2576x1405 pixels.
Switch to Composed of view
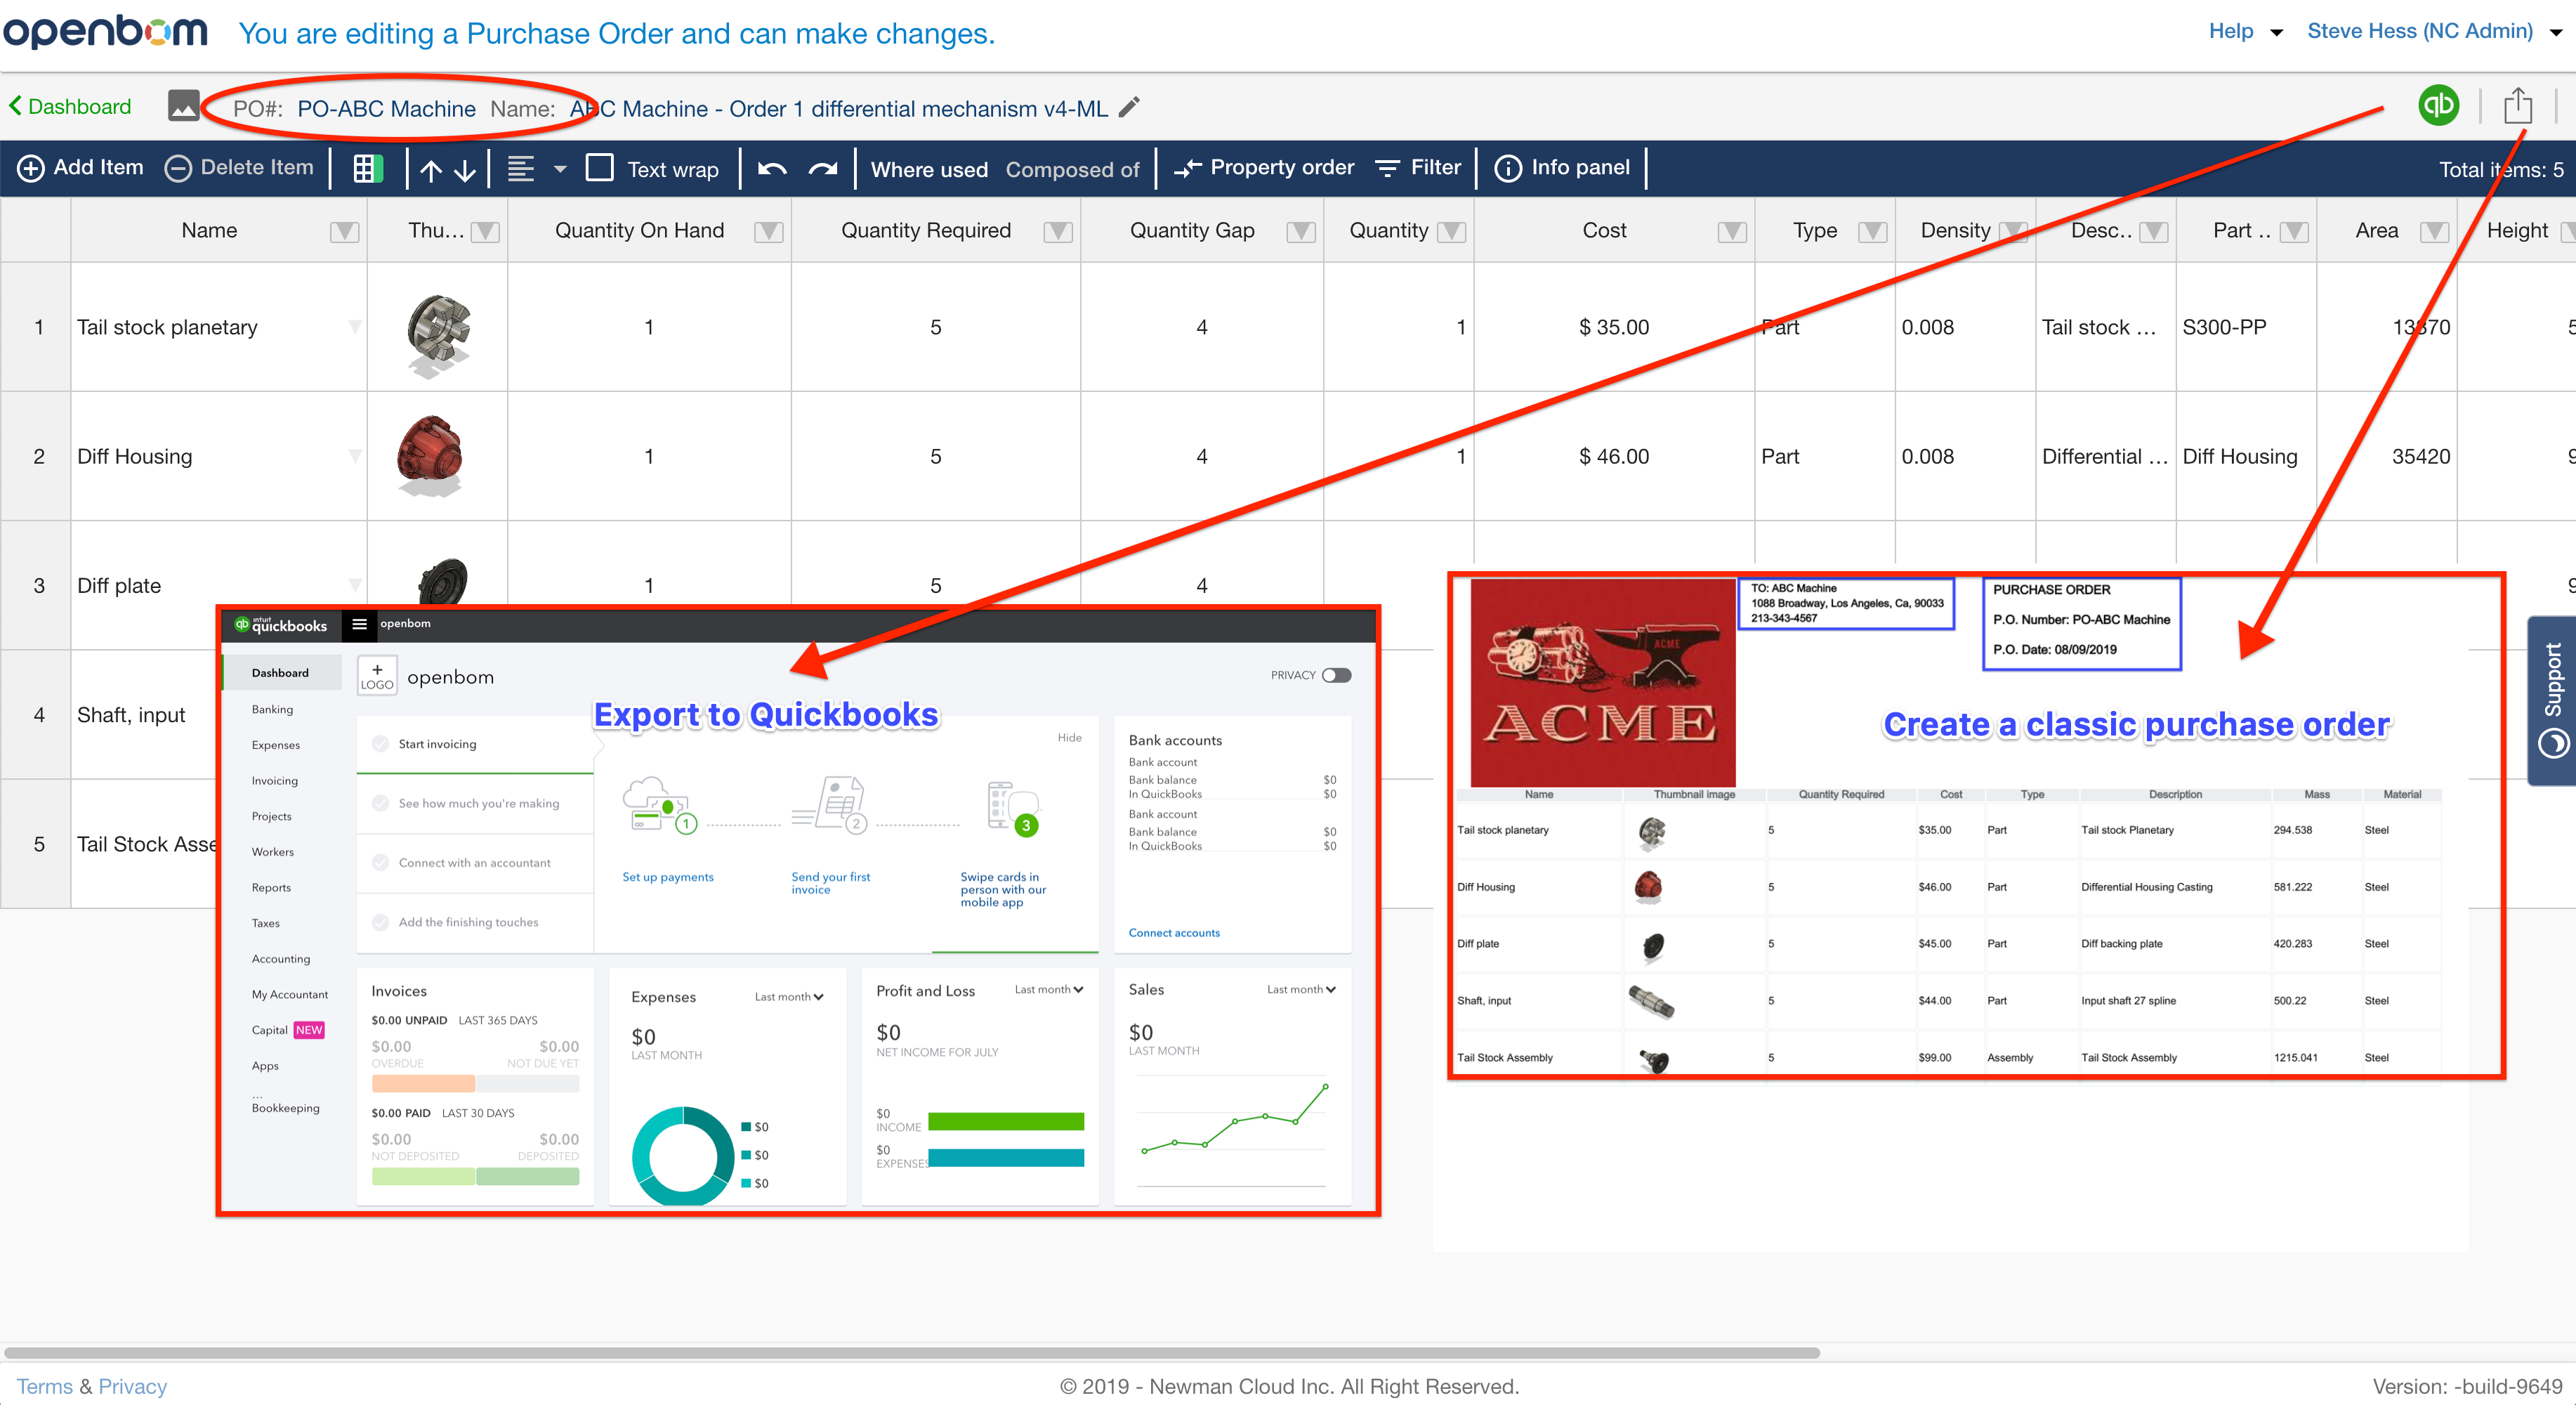1072,169
